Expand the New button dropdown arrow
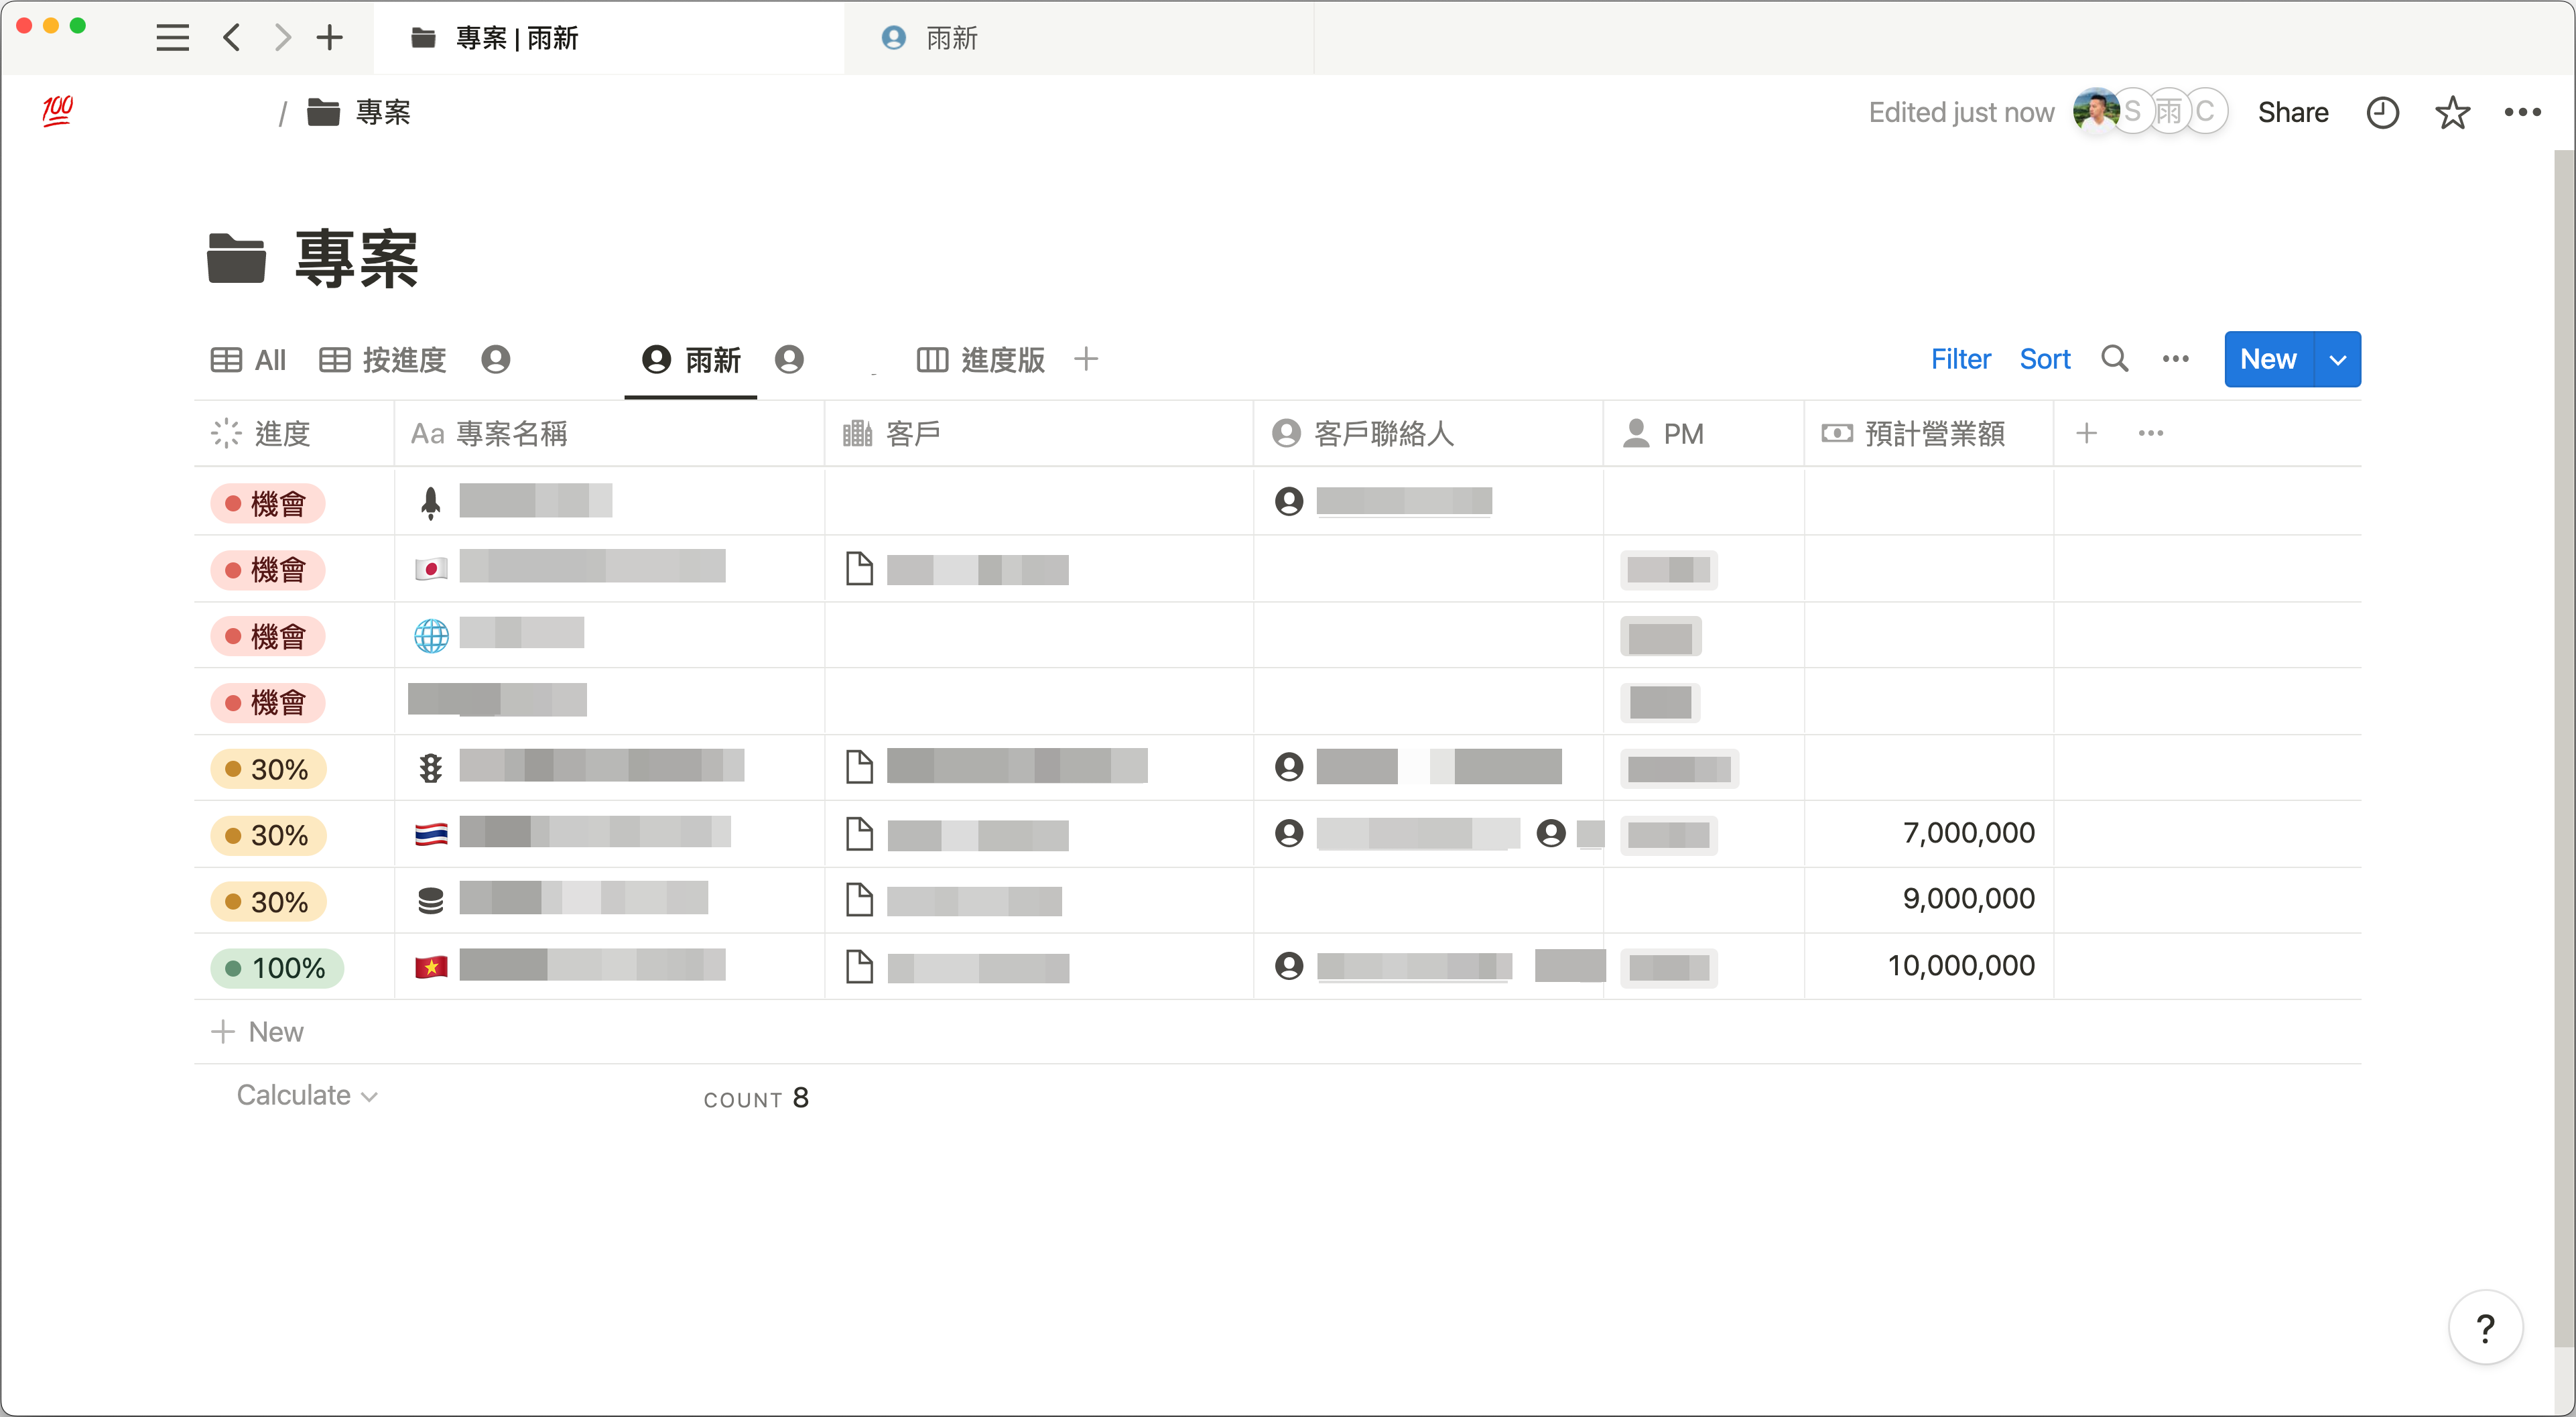This screenshot has height=1417, width=2576. click(2338, 359)
